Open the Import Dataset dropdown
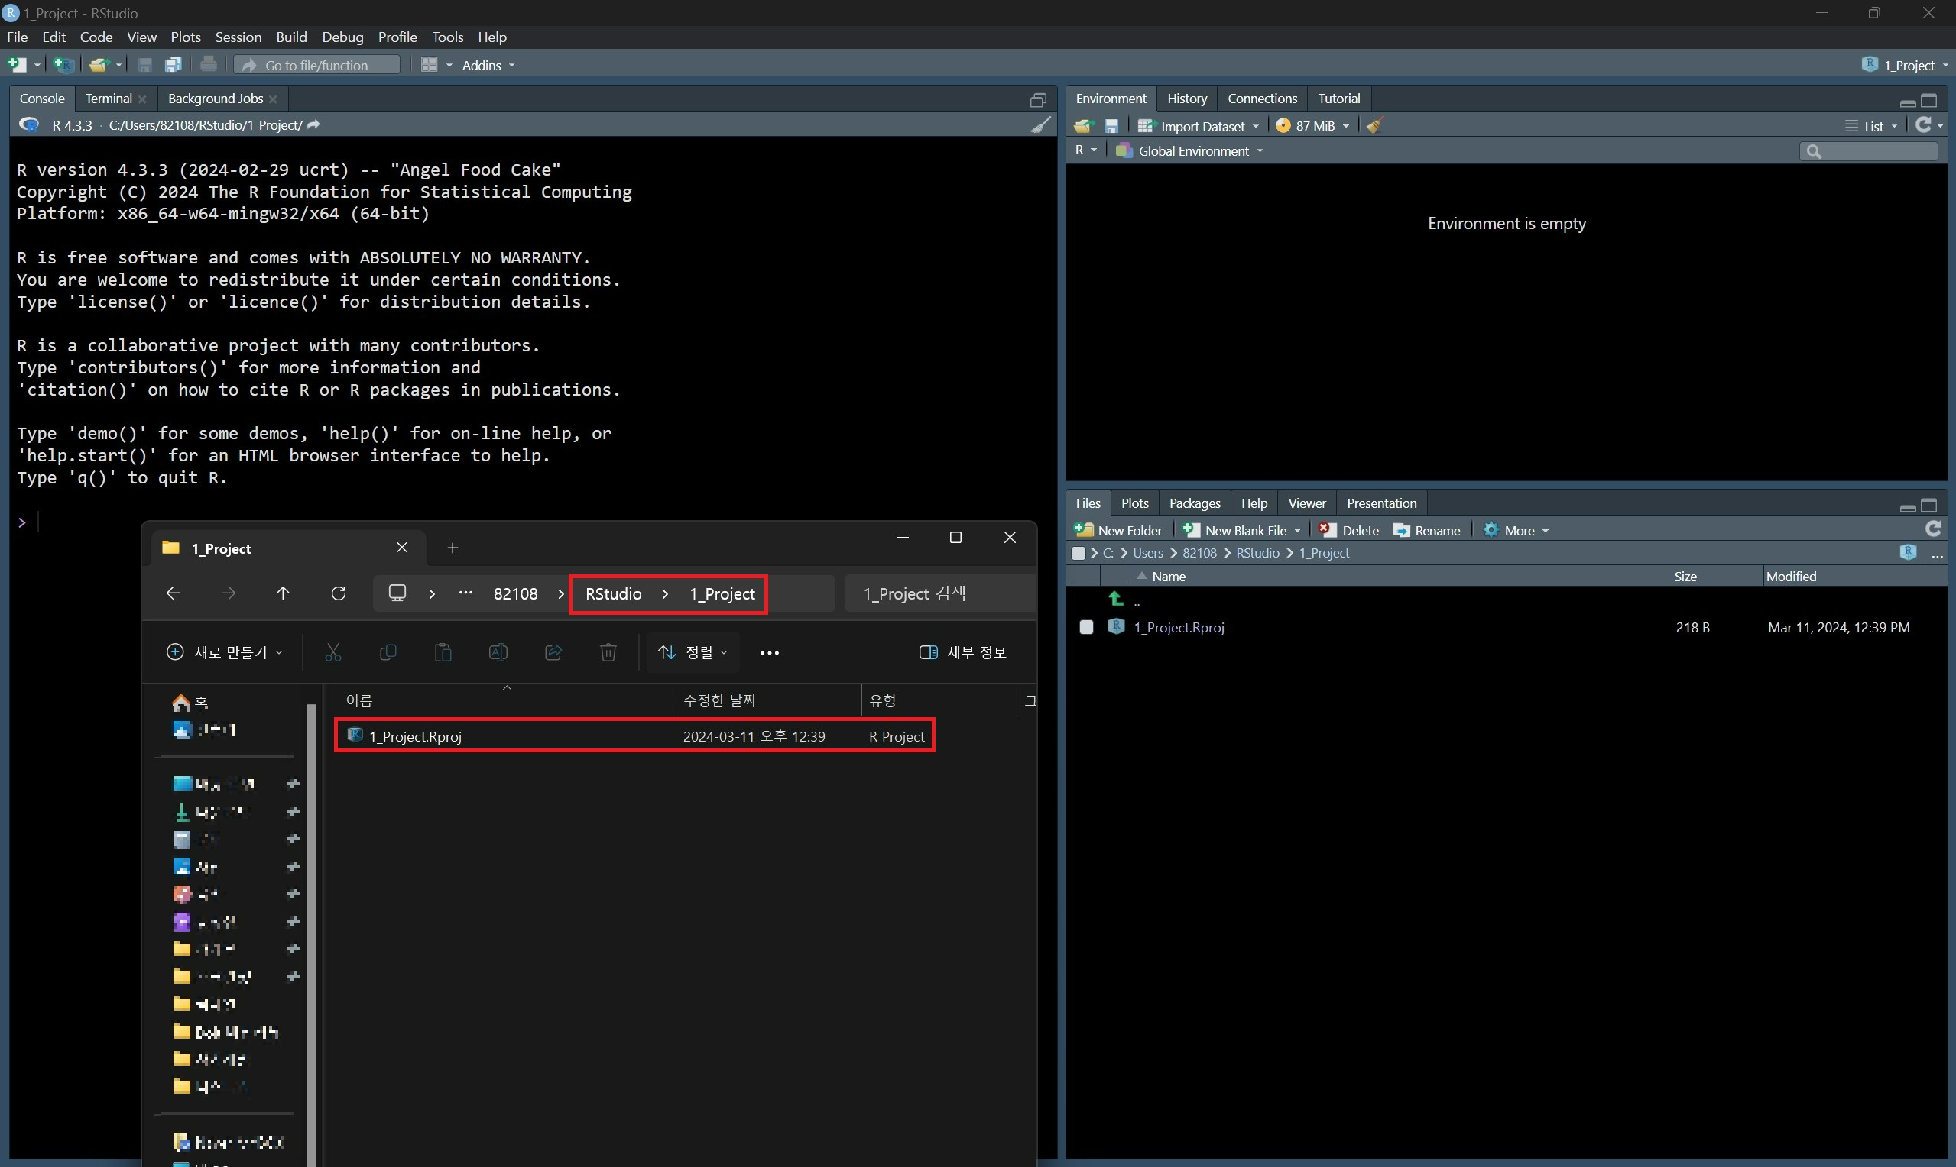 coord(1201,126)
